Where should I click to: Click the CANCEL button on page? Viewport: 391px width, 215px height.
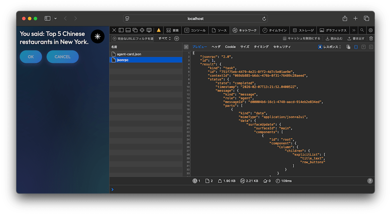tap(63, 57)
